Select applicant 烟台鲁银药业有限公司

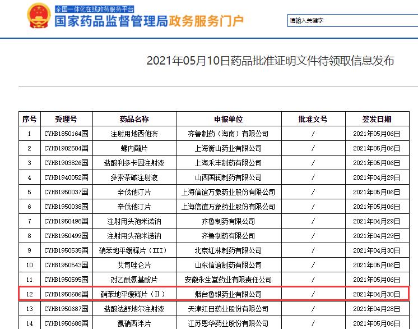pyautogui.click(x=228, y=294)
